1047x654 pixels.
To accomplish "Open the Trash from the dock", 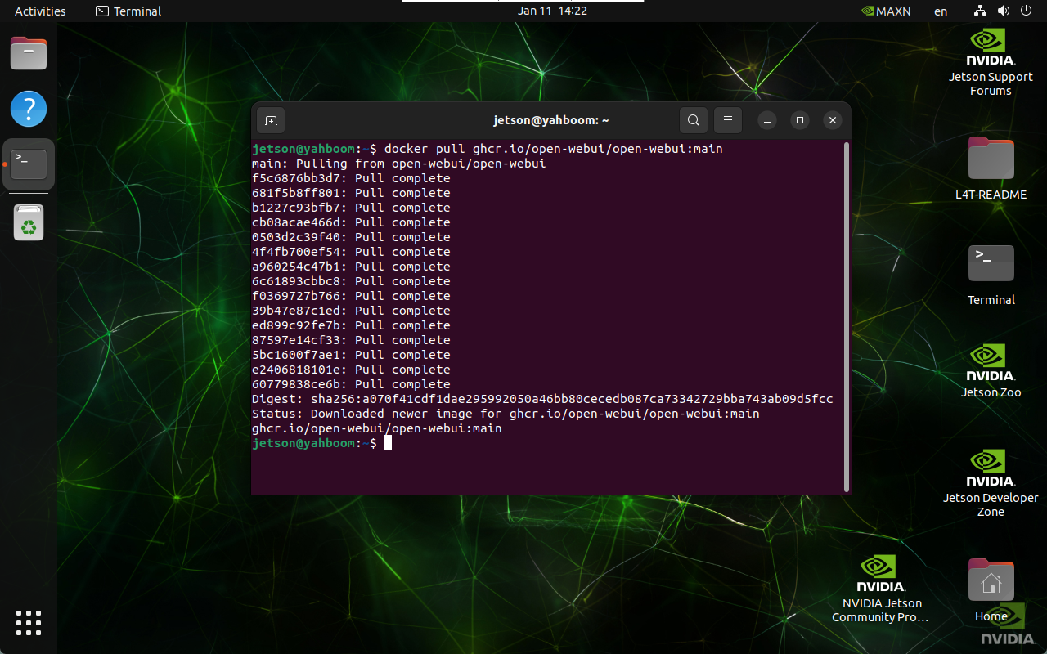I will [x=29, y=222].
